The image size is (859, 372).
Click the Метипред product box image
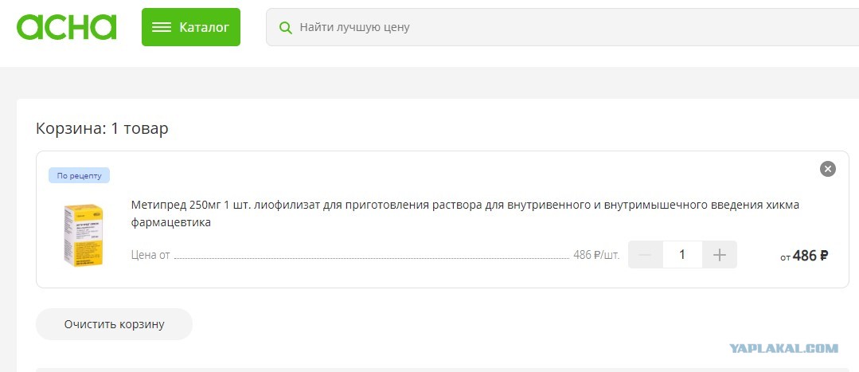pos(84,235)
